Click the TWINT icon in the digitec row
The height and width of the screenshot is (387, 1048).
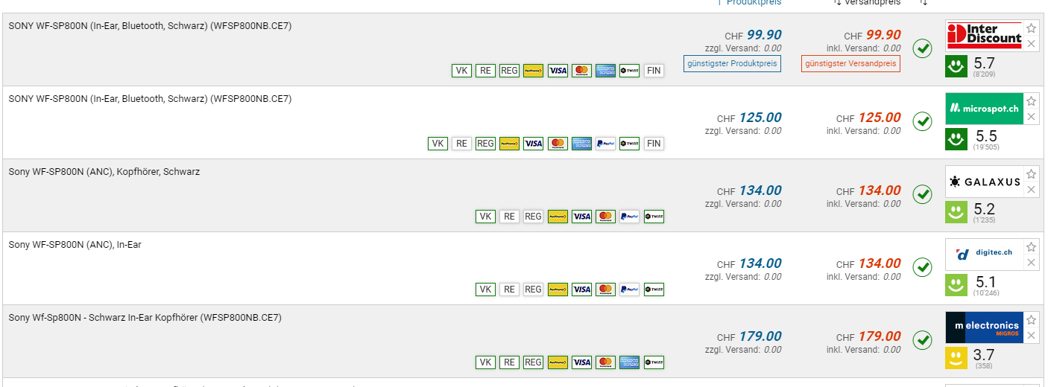click(653, 290)
